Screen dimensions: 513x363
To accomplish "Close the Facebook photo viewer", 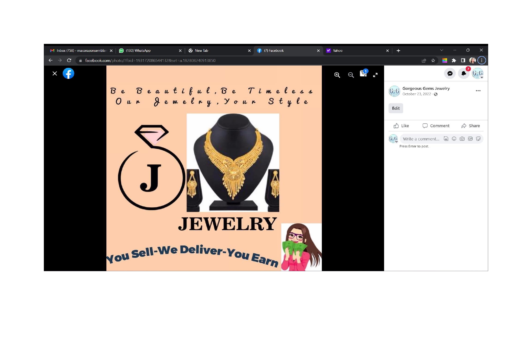I will click(55, 73).
